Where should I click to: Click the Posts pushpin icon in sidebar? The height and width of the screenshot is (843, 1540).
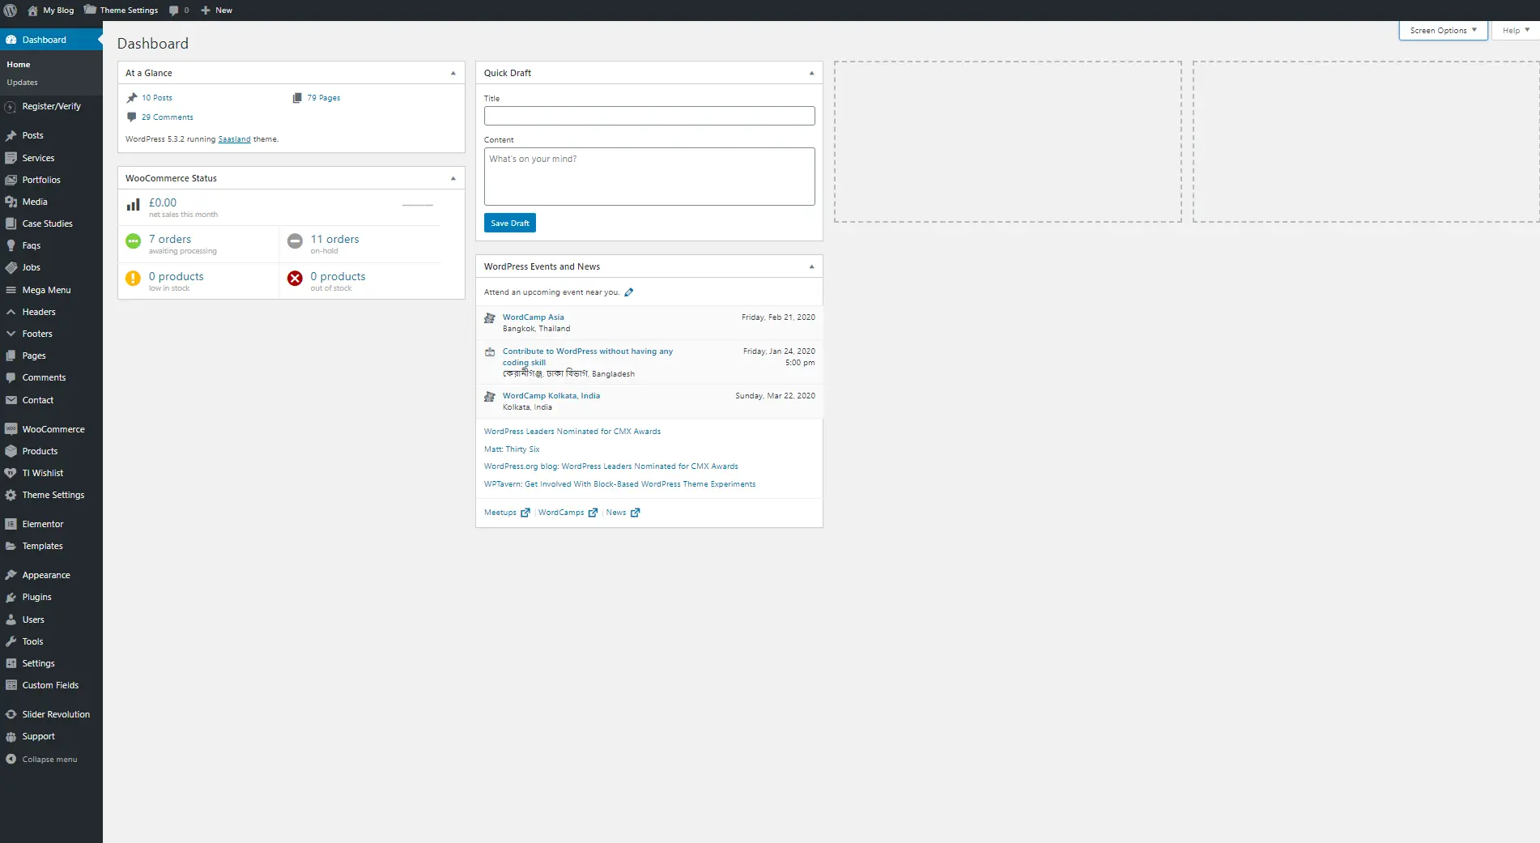click(x=11, y=136)
